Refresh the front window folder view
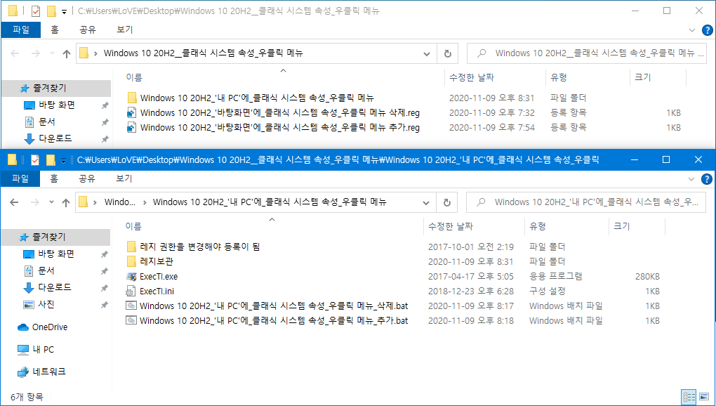 click(447, 202)
